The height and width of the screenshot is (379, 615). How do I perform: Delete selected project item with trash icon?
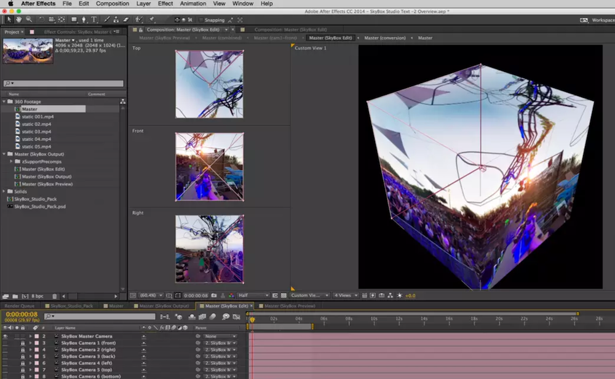pos(55,296)
